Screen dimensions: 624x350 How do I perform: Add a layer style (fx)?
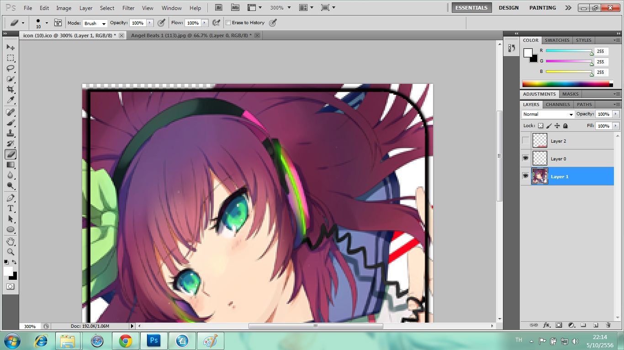tap(546, 325)
